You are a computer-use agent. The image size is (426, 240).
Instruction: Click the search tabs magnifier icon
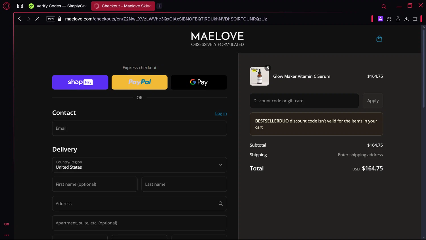click(x=384, y=6)
